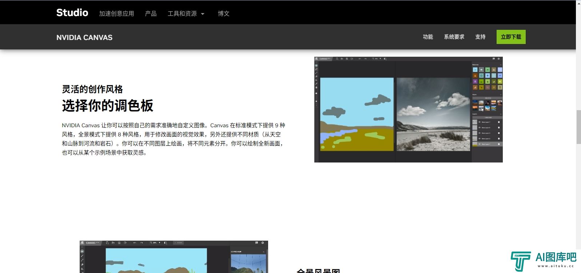Click the Export icon in lower Canvas screenshot

(x=125, y=243)
